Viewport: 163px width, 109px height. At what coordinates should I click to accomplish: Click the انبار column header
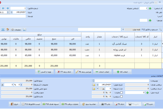pyautogui.click(x=155, y=37)
